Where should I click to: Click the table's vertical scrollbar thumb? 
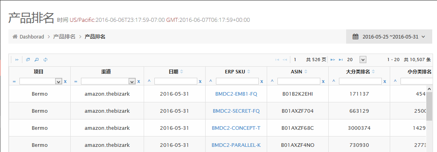pos(429,106)
